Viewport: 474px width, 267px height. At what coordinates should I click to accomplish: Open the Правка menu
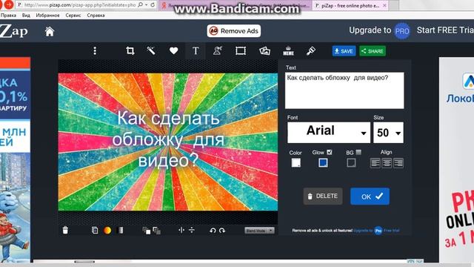8,15
